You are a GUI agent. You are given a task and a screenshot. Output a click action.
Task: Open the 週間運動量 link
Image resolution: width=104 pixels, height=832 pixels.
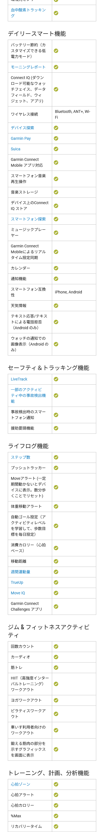click(x=20, y=572)
